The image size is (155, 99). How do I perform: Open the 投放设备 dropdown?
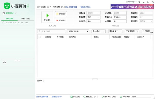click(94, 13)
